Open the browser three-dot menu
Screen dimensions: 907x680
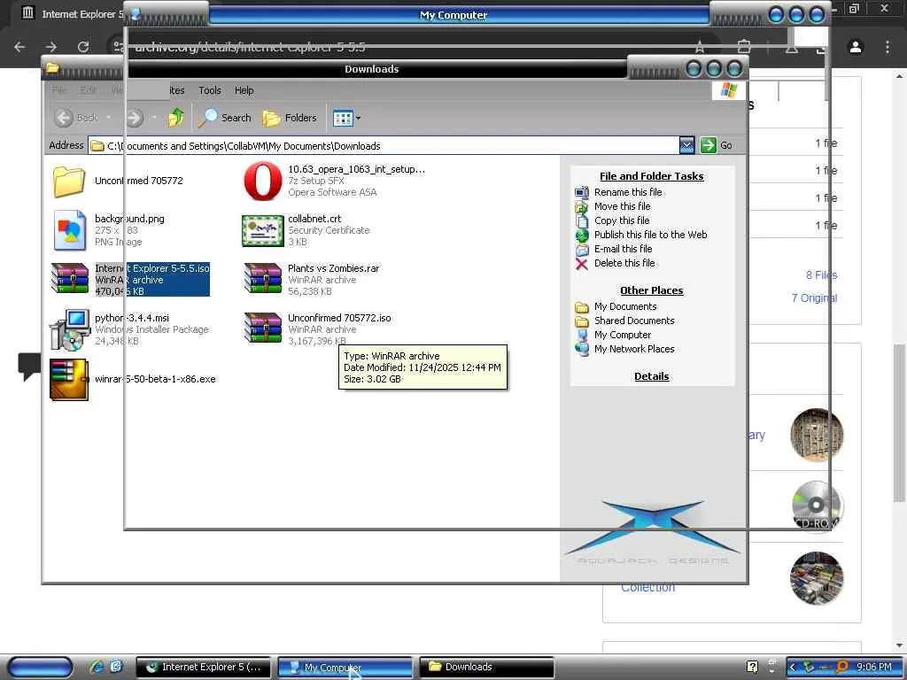tap(888, 47)
